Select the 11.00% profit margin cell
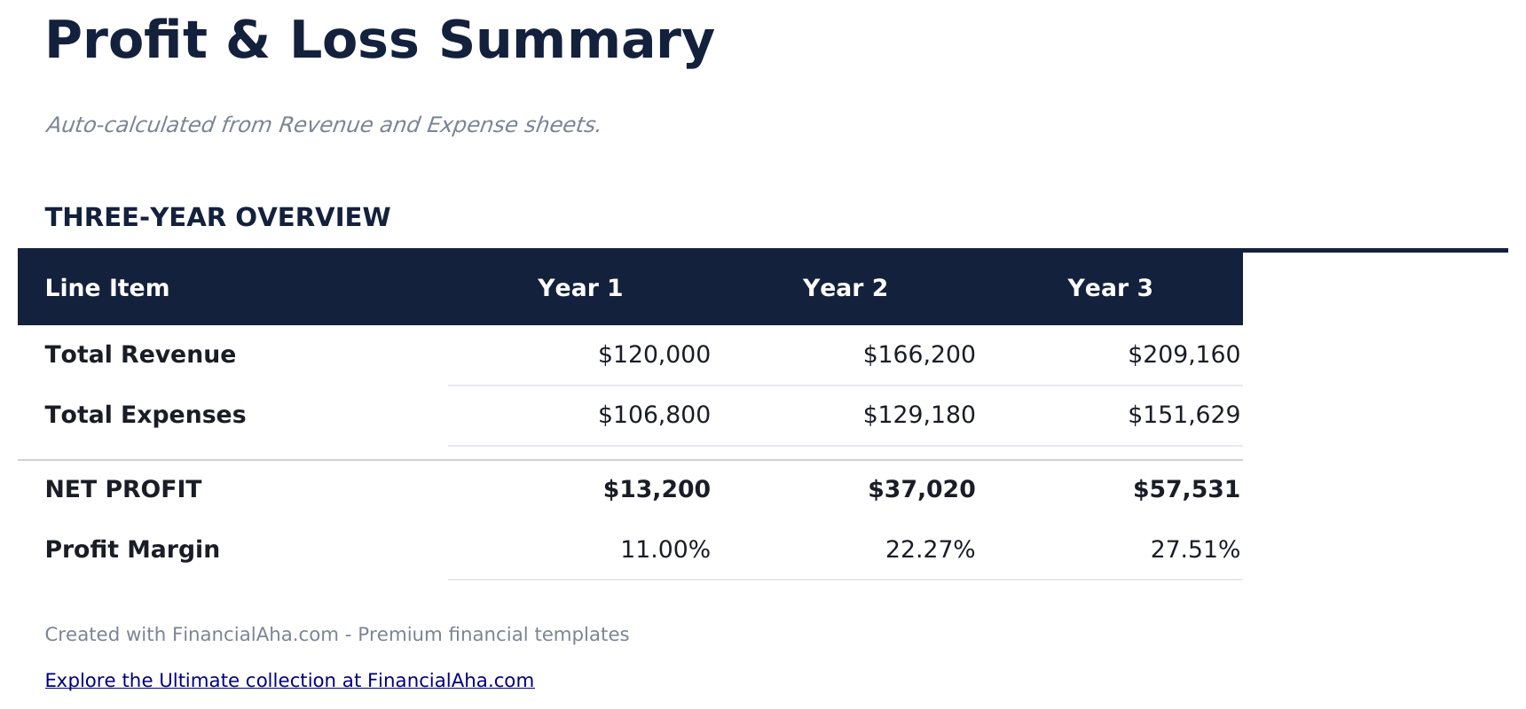 [x=665, y=549]
